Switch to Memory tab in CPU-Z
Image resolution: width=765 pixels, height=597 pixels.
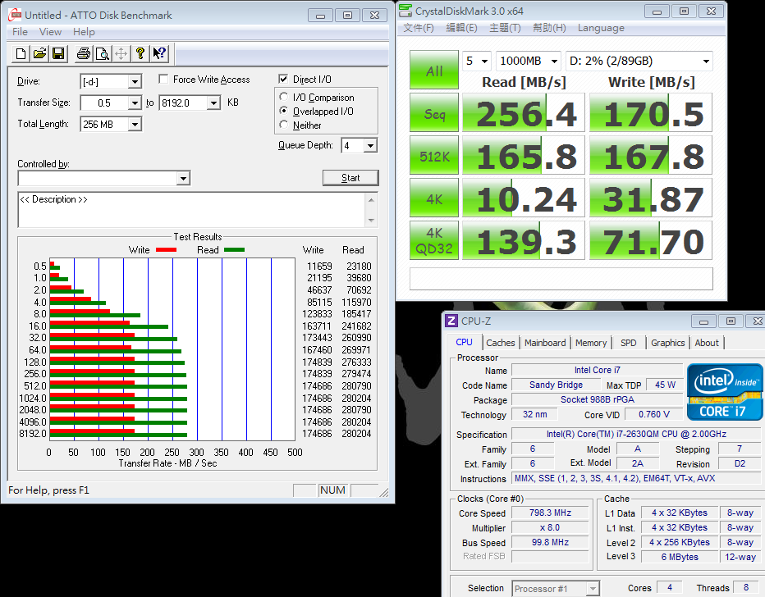591,343
